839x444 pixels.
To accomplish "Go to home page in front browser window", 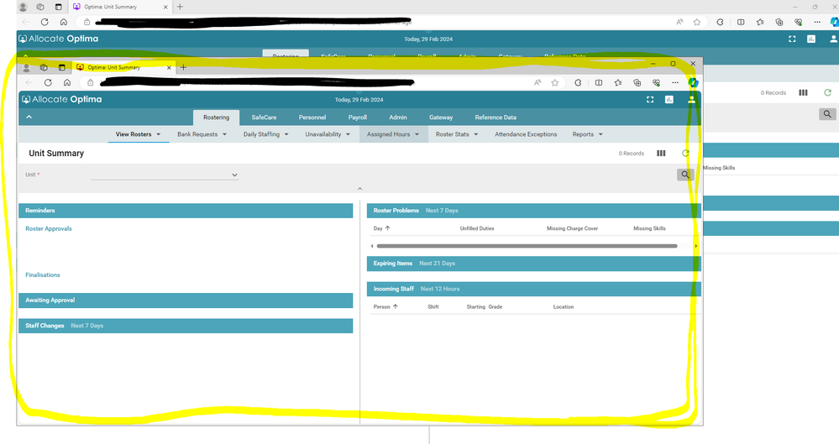I will coord(67,82).
